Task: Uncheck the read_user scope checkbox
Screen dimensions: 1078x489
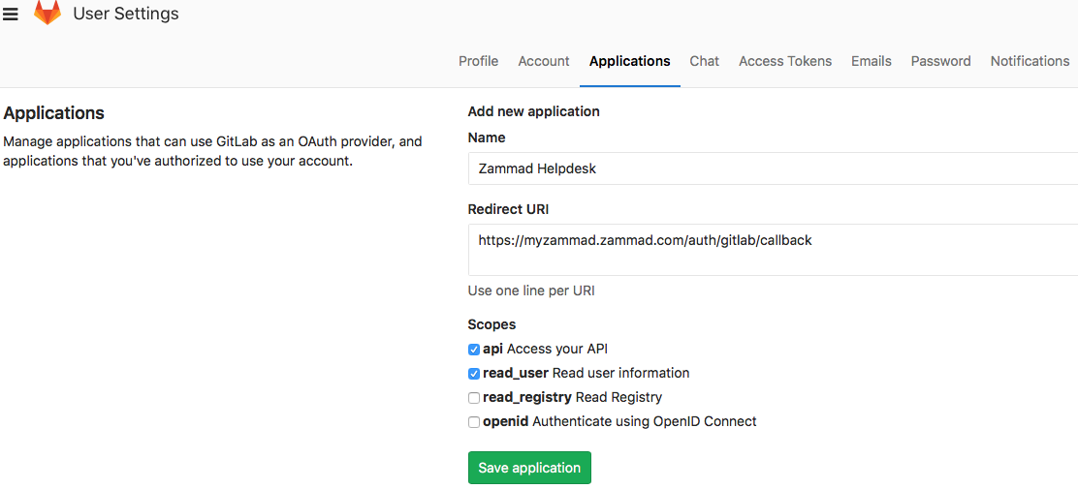Action: click(x=474, y=374)
